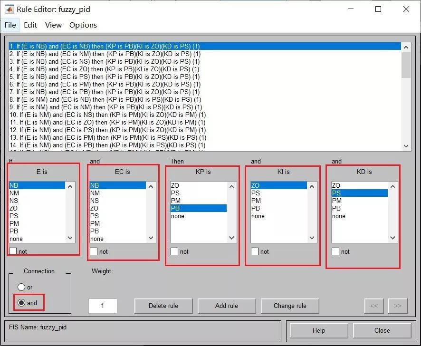Click KI list scroll up arrow
Viewport: 421px width, 346px height.
312,186
